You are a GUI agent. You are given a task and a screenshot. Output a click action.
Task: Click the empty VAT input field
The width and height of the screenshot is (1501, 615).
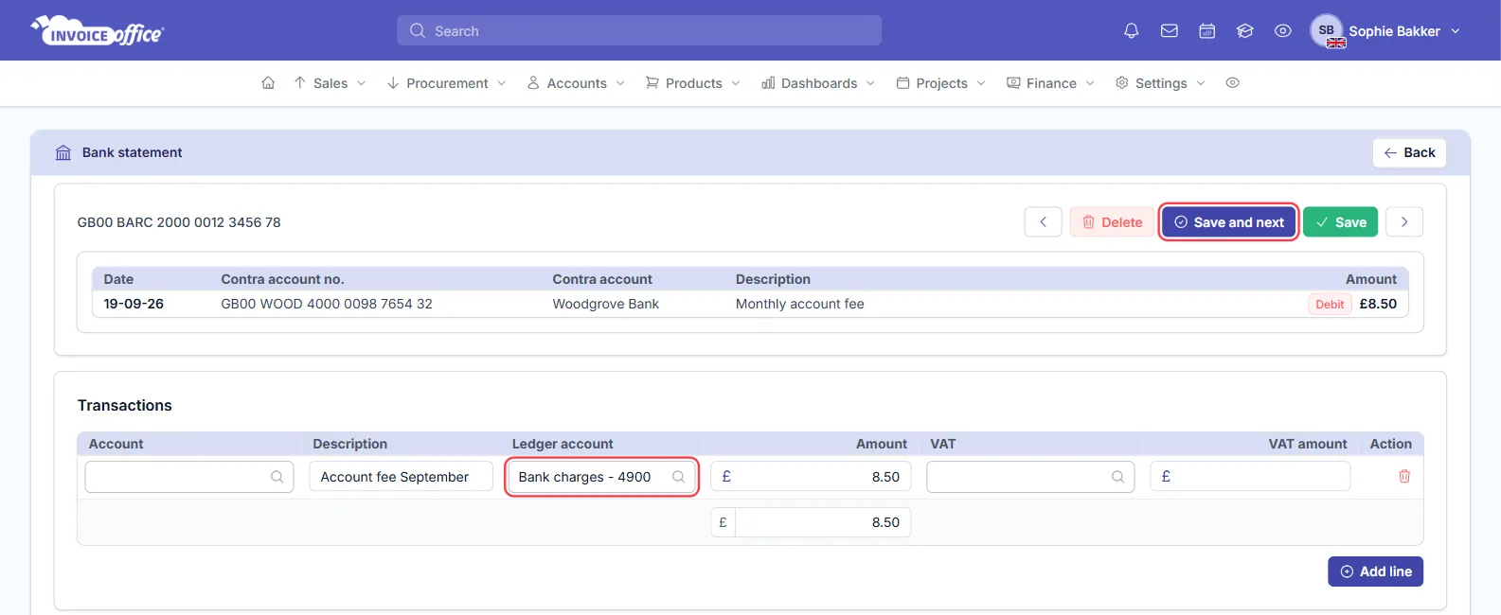point(1030,477)
